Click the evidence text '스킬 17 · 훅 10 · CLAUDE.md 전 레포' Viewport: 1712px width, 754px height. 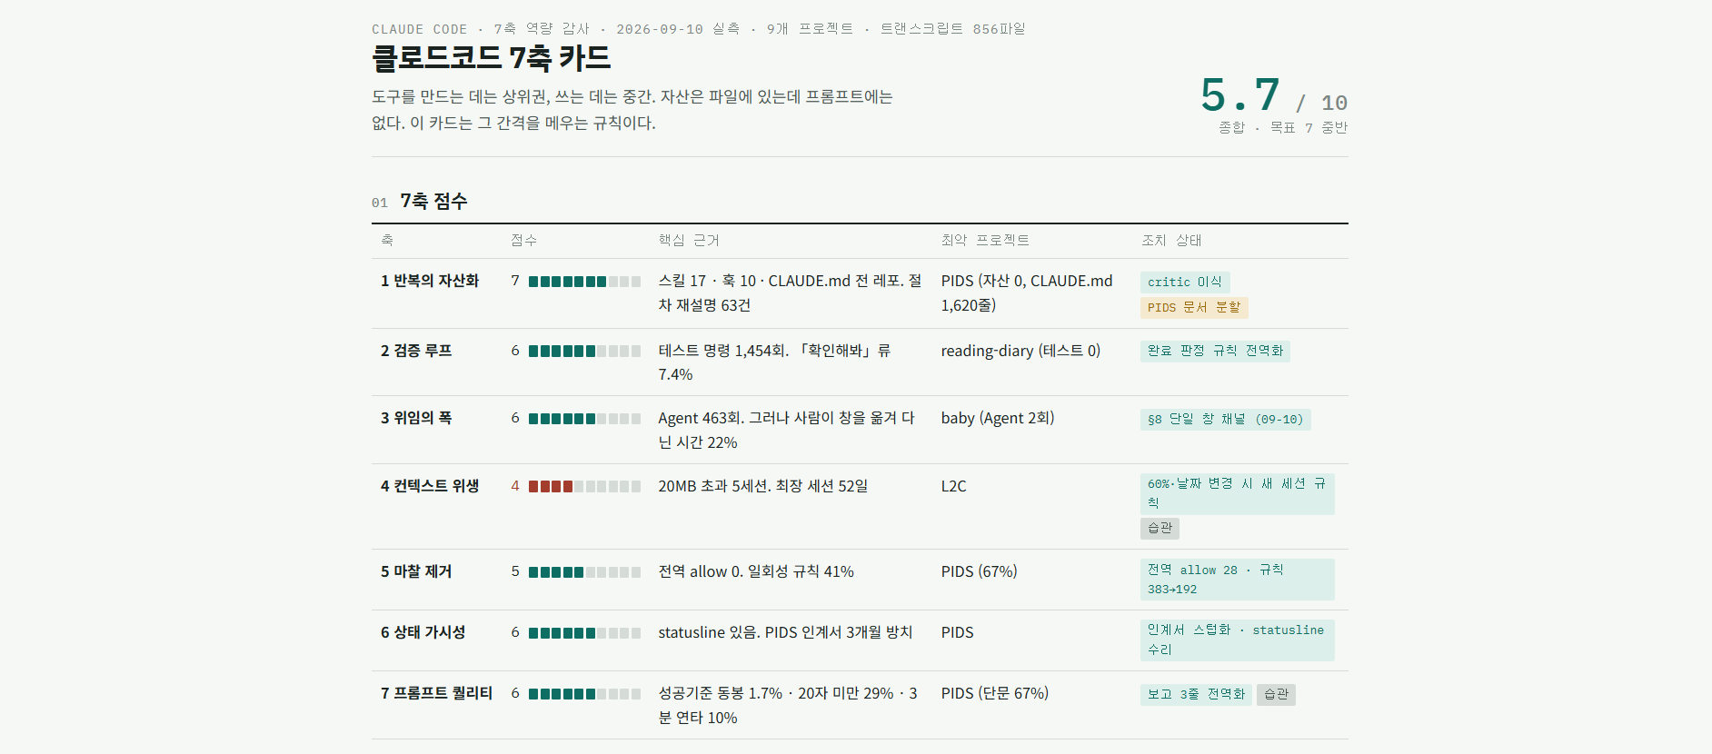790,293
